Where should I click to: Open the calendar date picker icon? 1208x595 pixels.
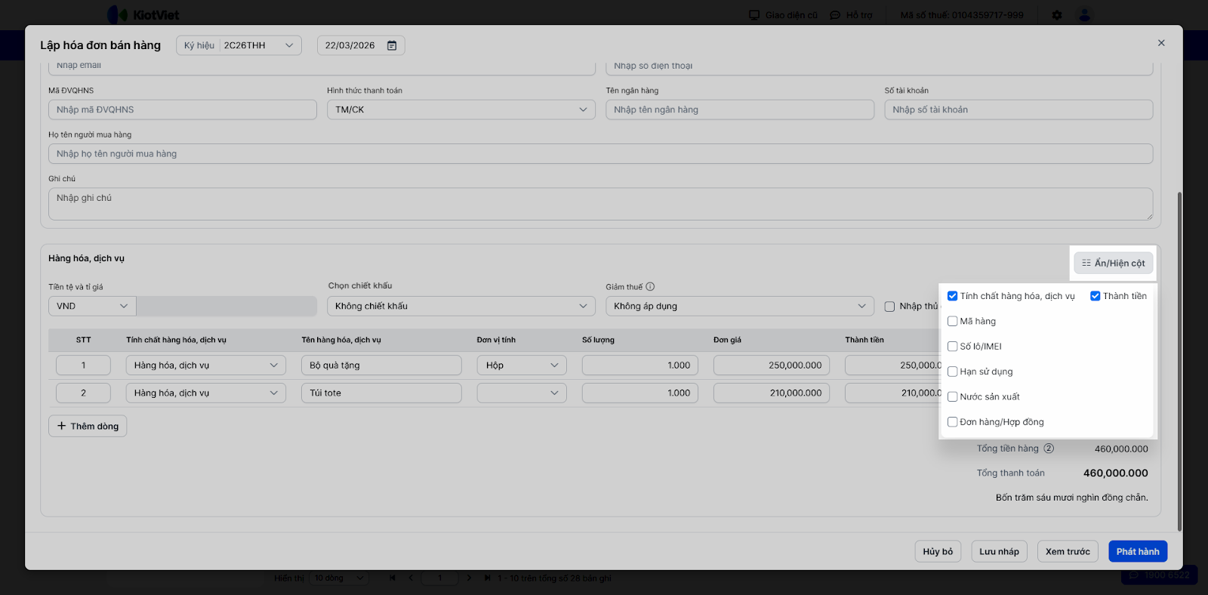click(392, 45)
